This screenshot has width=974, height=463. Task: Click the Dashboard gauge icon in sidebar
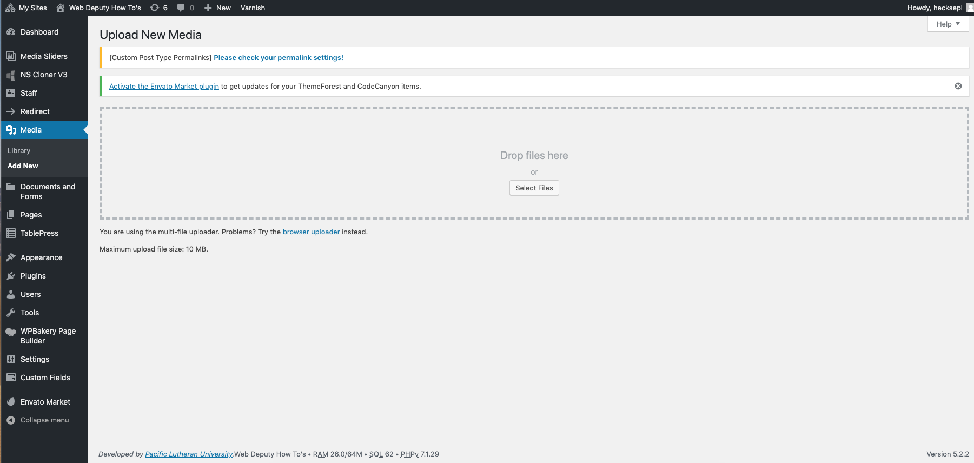[x=11, y=32]
